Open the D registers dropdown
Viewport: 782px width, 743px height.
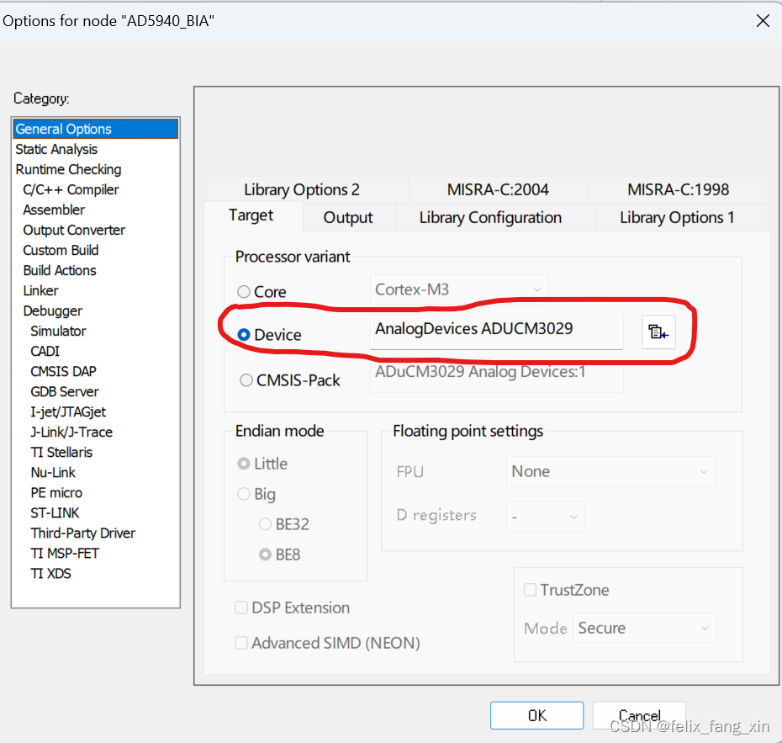click(x=546, y=517)
